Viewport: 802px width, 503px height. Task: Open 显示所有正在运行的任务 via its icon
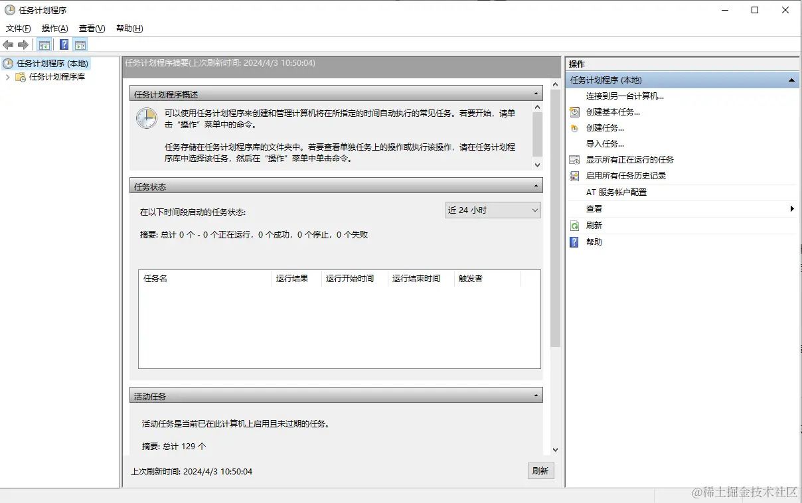tap(574, 159)
